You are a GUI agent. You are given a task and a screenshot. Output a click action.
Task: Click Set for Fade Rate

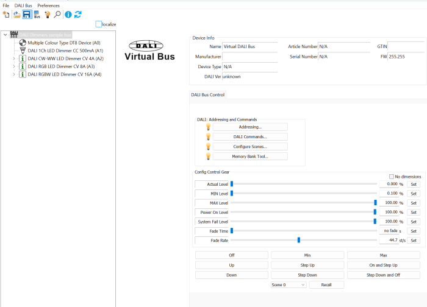(414, 241)
